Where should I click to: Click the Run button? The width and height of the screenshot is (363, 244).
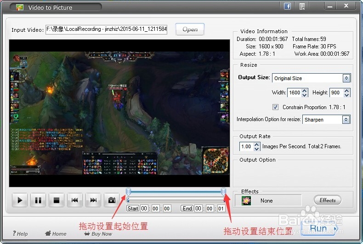(x=319, y=228)
